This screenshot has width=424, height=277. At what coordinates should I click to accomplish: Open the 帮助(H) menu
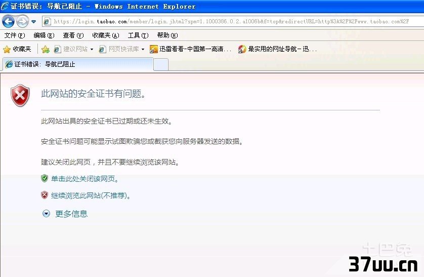click(167, 35)
